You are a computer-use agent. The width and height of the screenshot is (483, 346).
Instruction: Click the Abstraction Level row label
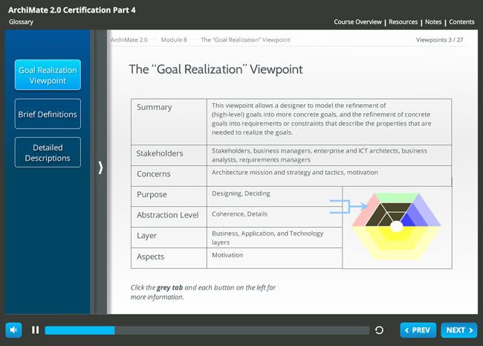[x=168, y=215]
